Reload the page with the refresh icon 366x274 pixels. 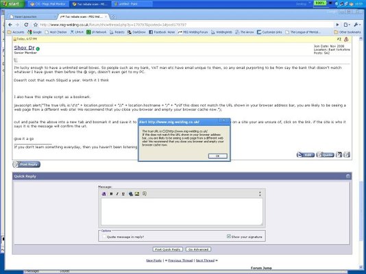26,25
